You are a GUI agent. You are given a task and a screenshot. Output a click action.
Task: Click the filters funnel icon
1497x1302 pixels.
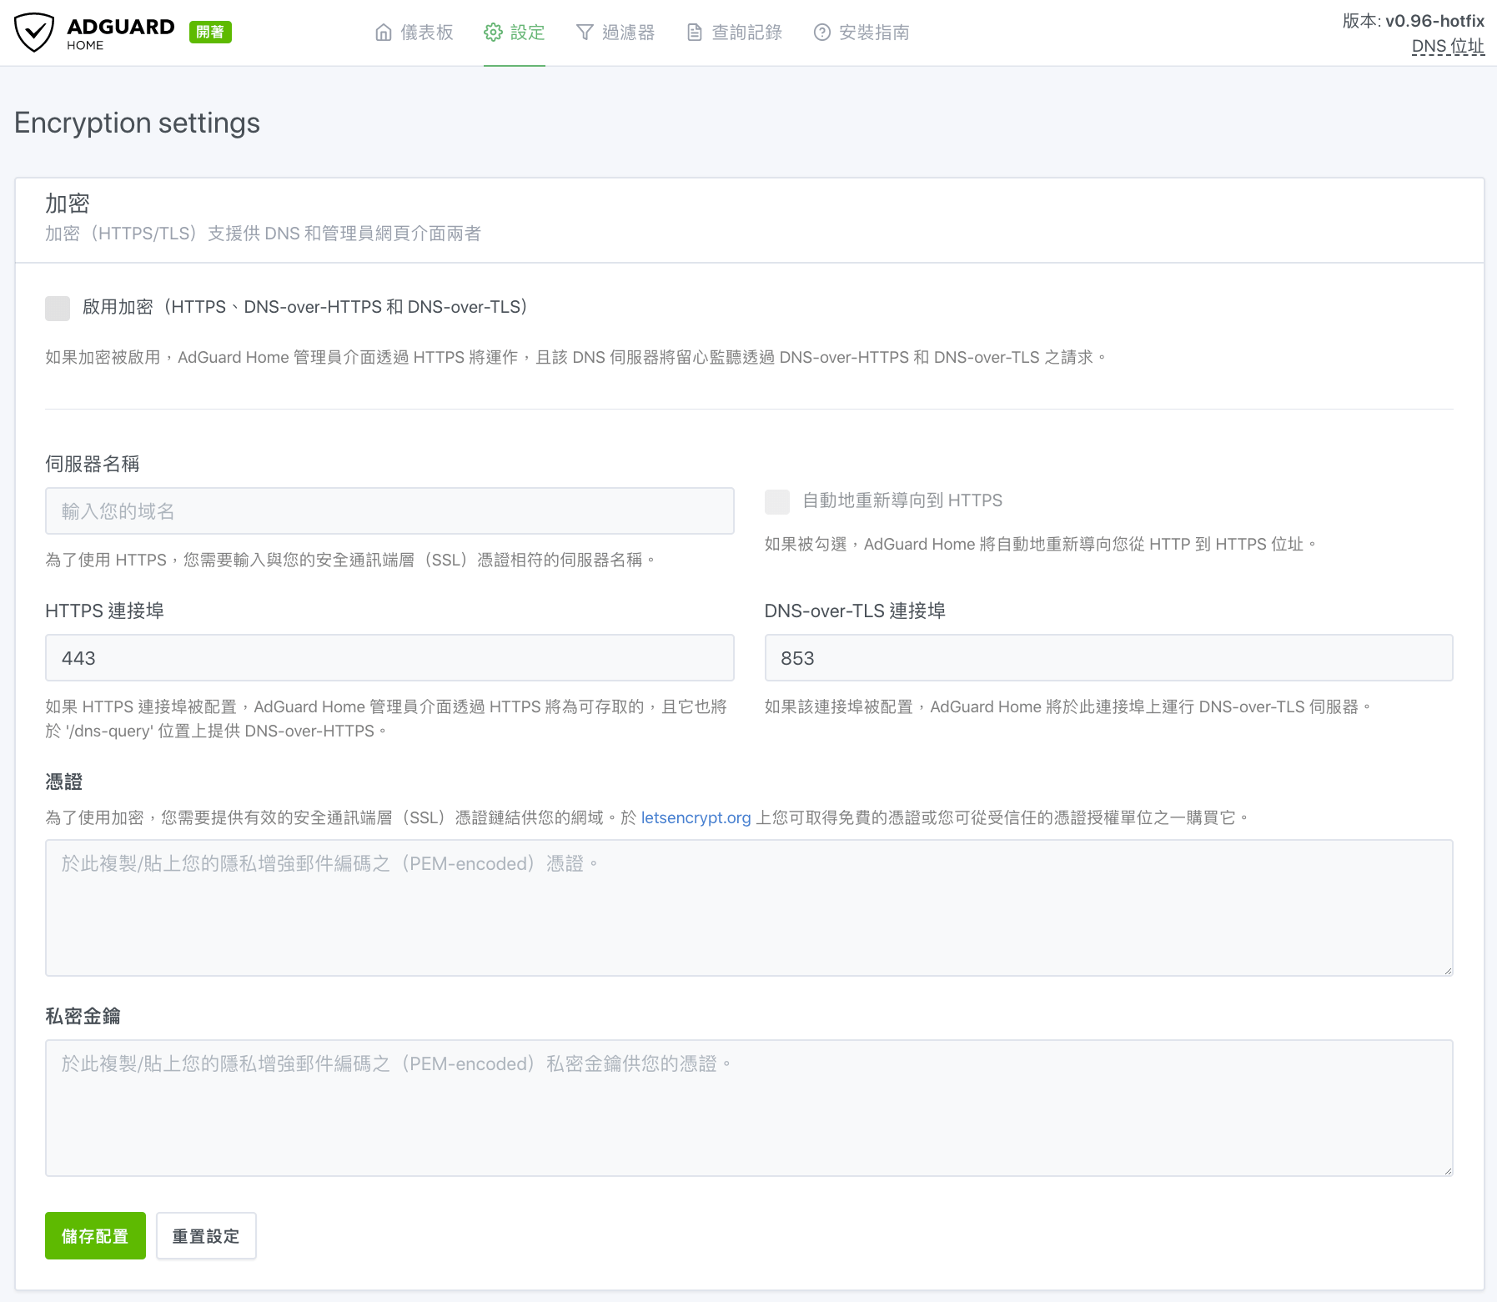pyautogui.click(x=585, y=33)
